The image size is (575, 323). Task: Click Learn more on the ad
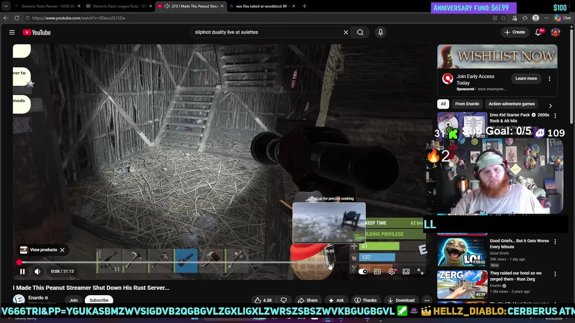coord(526,79)
